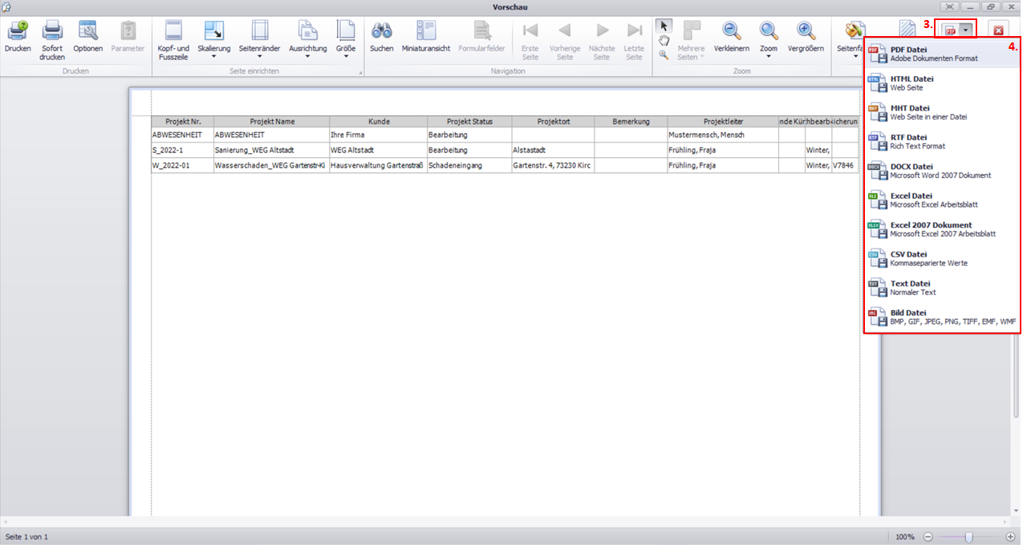Click the Drucken printer icon
Image resolution: width=1031 pixels, height=545 pixels.
pos(18,32)
